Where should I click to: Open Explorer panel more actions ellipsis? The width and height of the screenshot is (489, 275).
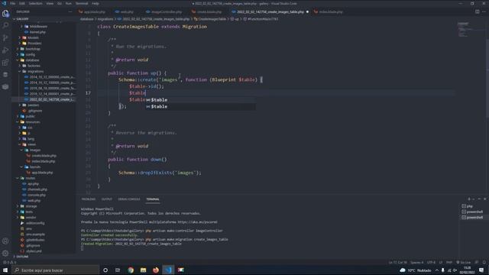click(x=70, y=11)
